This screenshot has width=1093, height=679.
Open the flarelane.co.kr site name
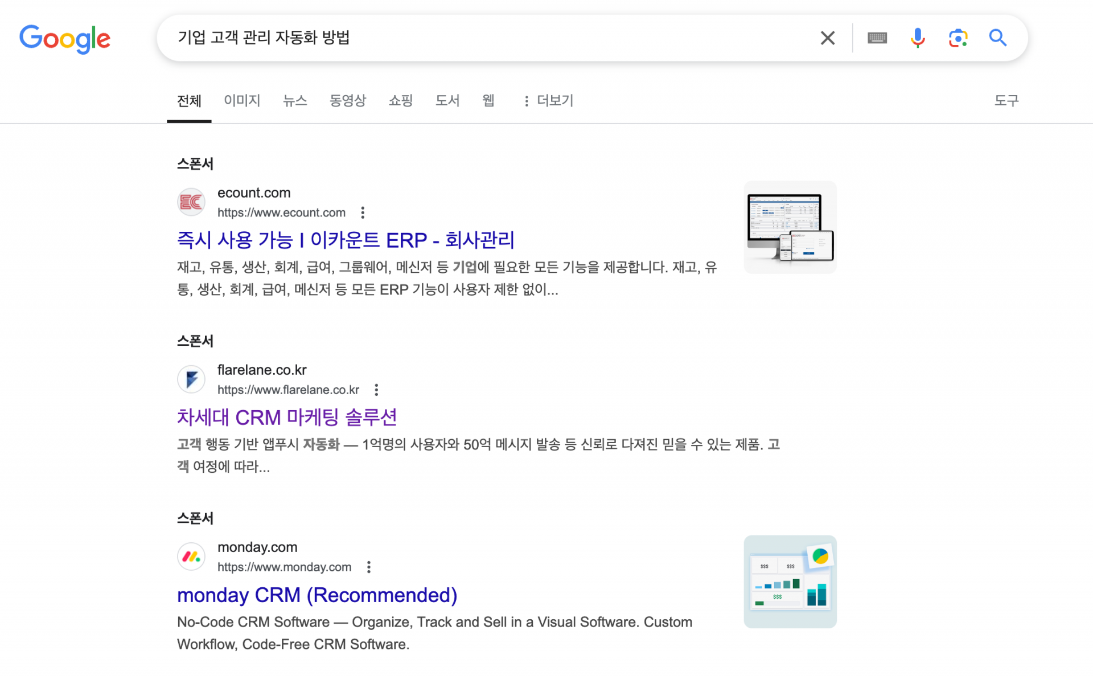coord(262,370)
